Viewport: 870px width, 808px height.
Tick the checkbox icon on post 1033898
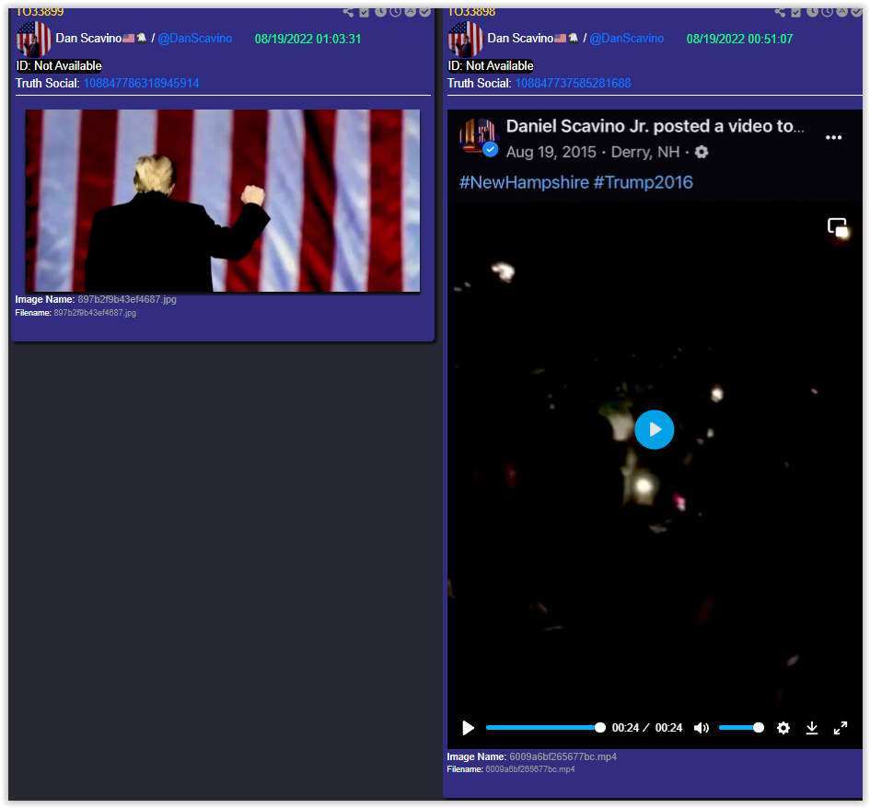795,12
